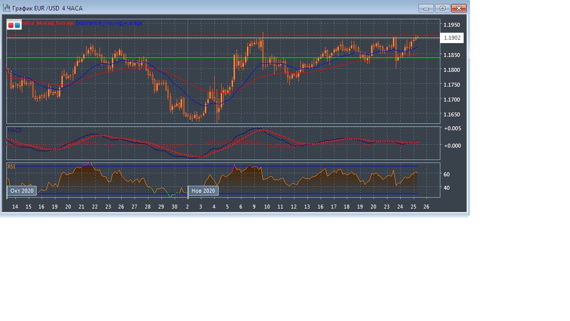Screen dimensions: 570x321
Task: Click the red legend icon for the moving average
Action: pyautogui.click(x=11, y=25)
